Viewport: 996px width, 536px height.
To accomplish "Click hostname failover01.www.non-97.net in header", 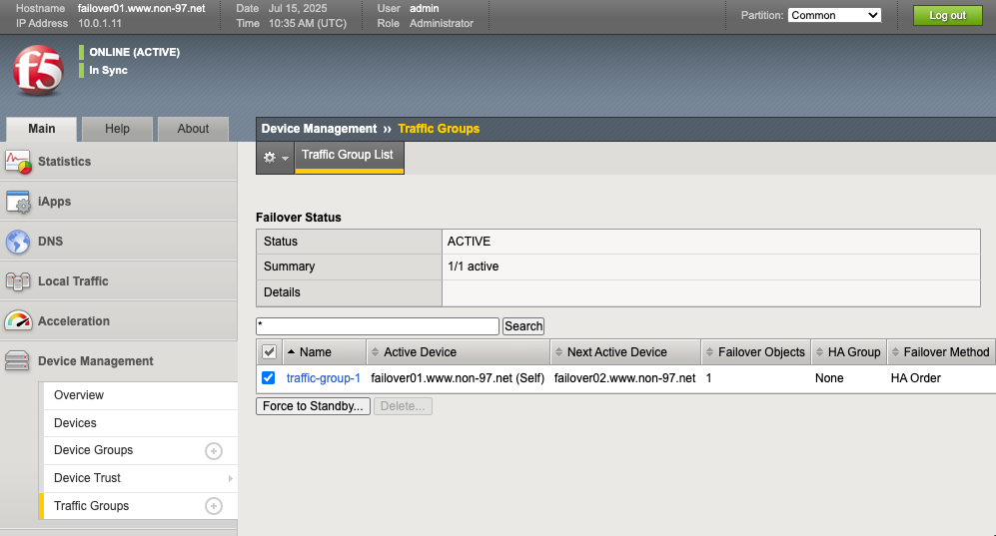I will pyautogui.click(x=142, y=8).
